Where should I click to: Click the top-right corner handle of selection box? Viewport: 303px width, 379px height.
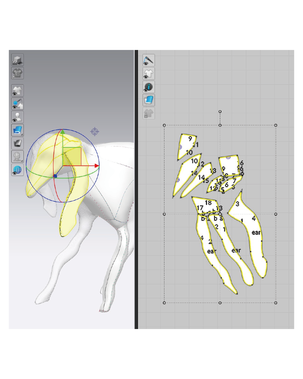276,125
